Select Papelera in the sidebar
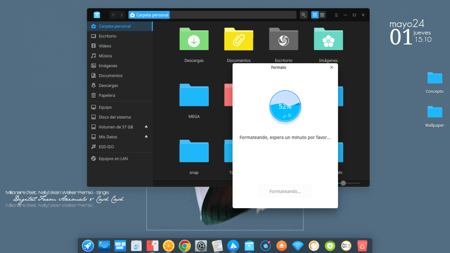450x253 pixels. pyautogui.click(x=107, y=95)
